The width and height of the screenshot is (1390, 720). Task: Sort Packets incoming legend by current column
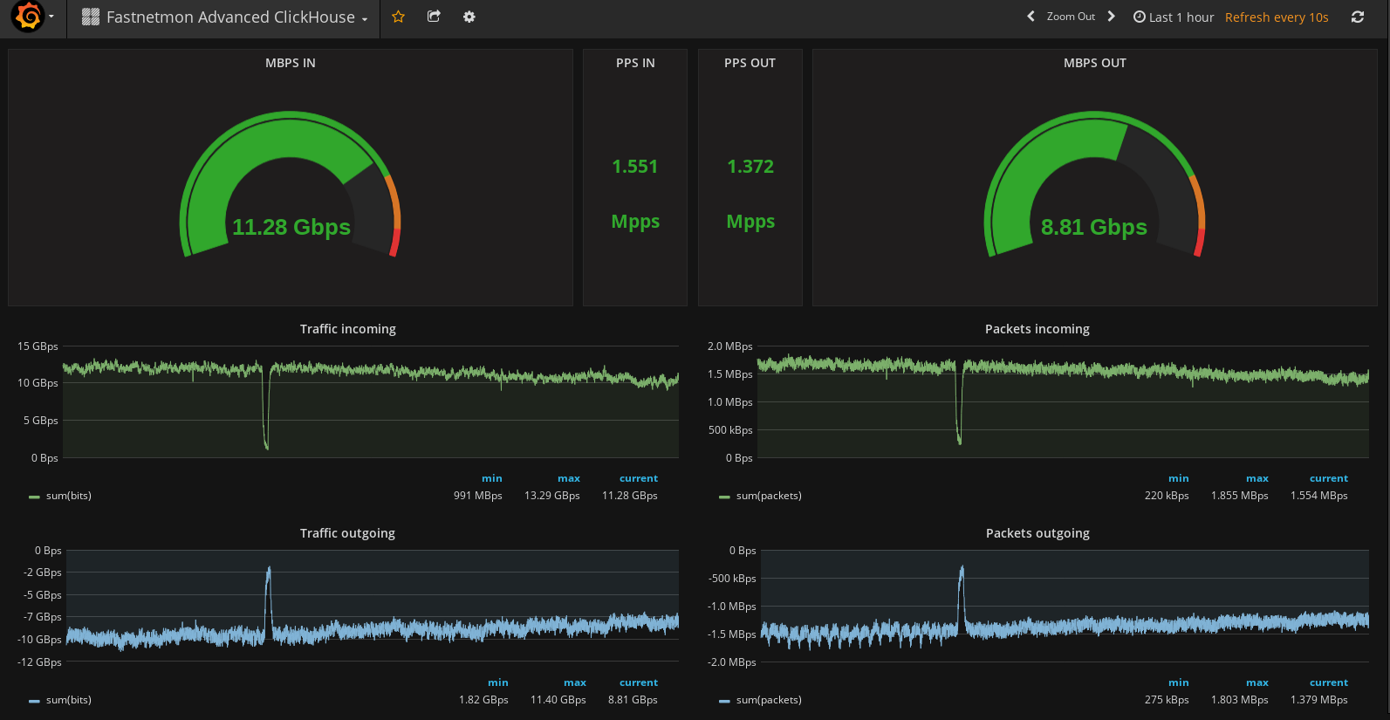[x=1328, y=478]
